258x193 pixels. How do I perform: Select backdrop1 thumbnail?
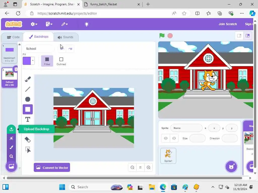(10, 53)
